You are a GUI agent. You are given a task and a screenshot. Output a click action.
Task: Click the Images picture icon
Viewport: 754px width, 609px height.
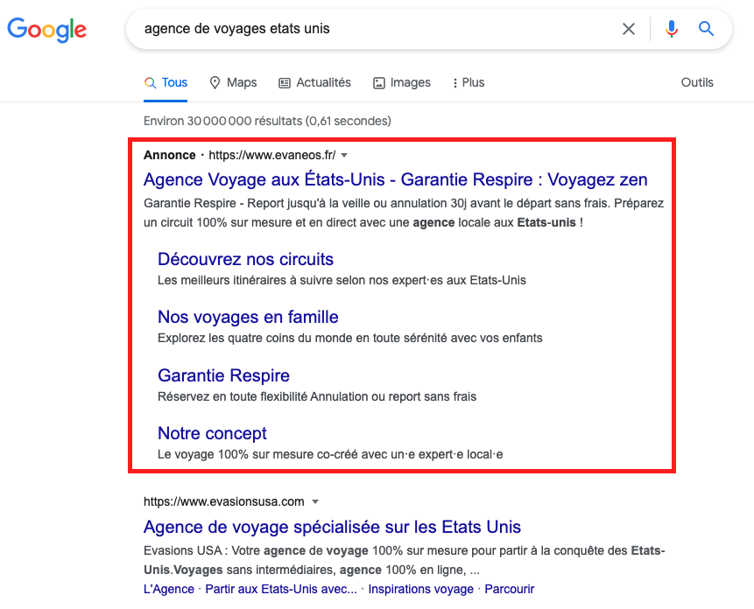tap(379, 83)
